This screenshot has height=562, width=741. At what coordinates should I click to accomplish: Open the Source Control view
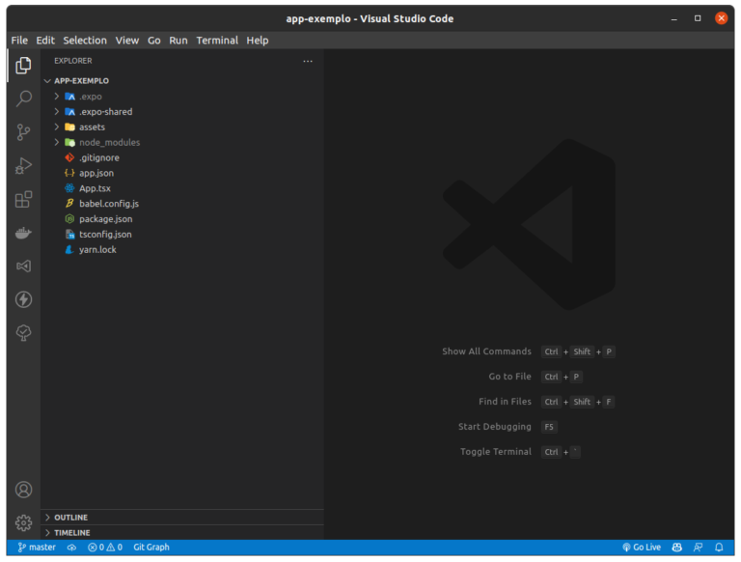pyautogui.click(x=23, y=132)
